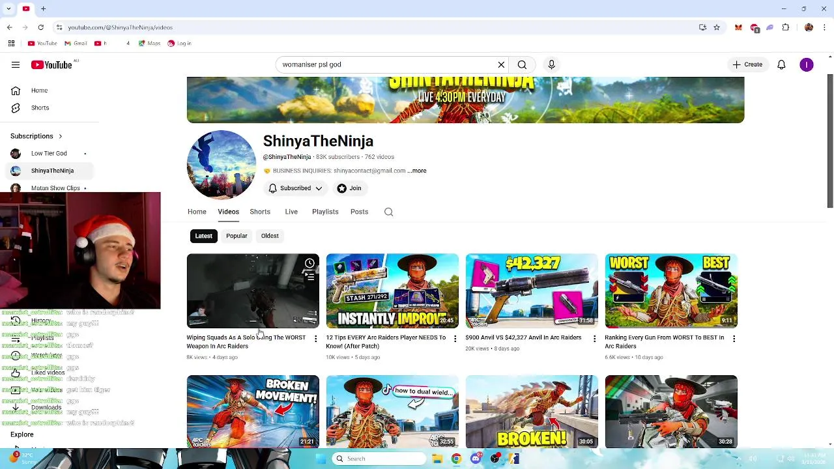Click the ShinyaTheNinja channel avatar
The width and height of the screenshot is (834, 469).
[222, 165]
